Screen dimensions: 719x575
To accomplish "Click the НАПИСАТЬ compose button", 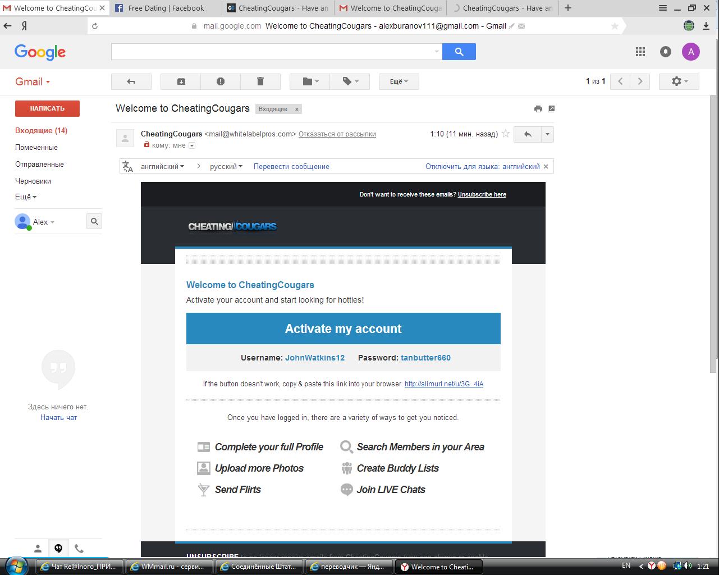I will point(47,108).
